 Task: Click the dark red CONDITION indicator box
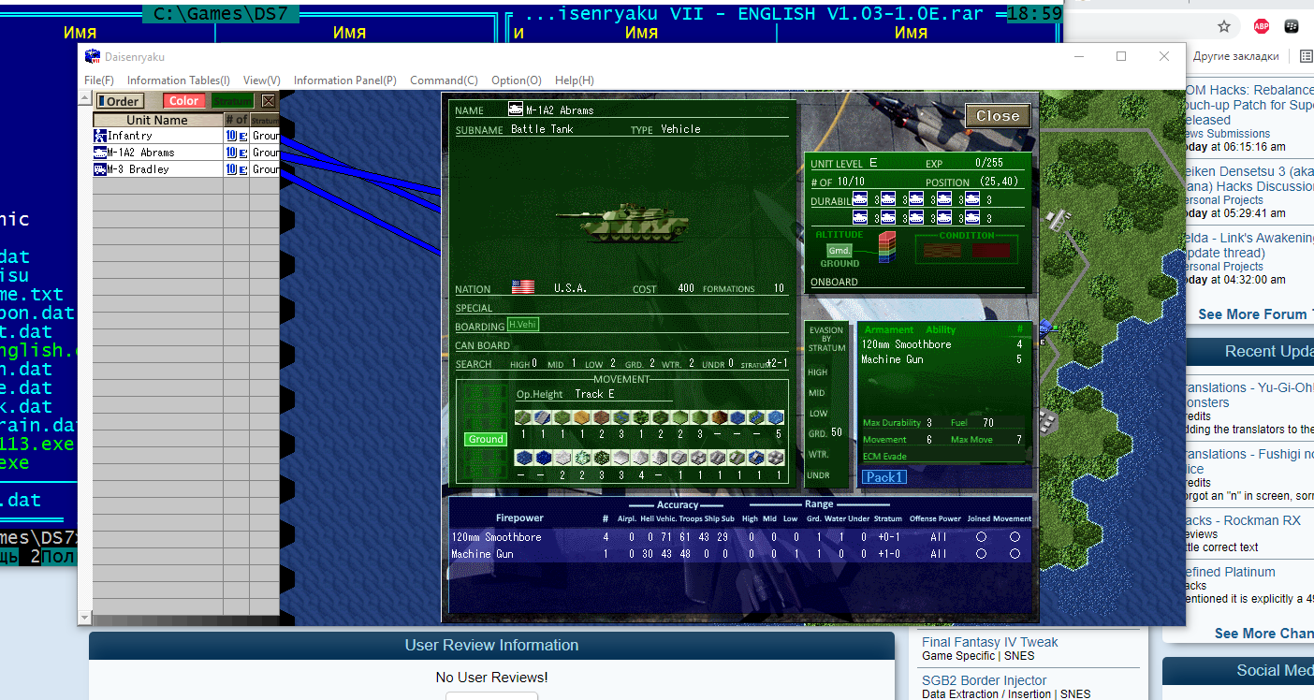tap(992, 251)
